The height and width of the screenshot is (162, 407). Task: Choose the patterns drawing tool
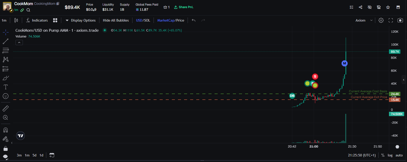6,60
